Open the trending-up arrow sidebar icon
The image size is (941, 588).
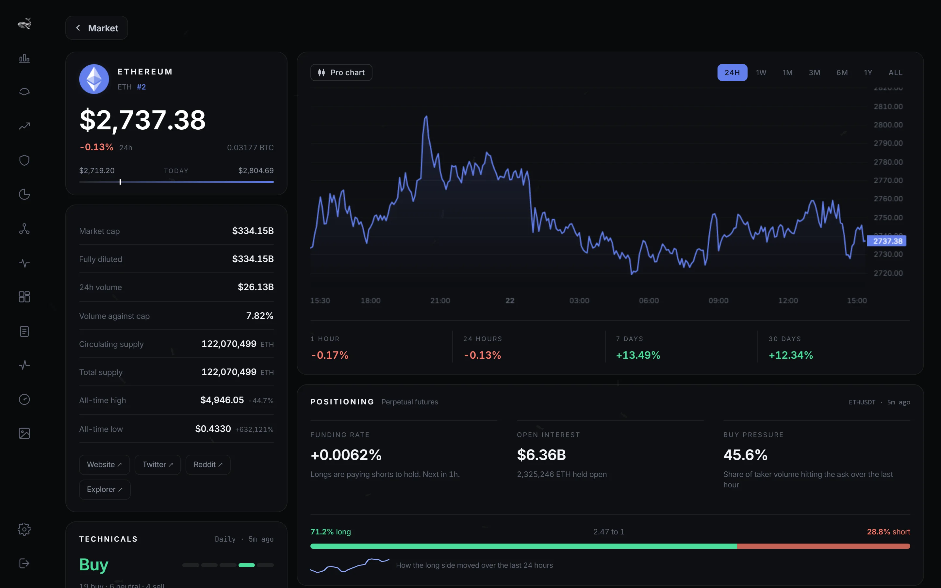24,126
